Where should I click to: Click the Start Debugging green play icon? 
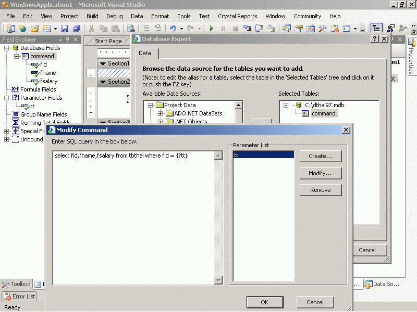[212, 29]
